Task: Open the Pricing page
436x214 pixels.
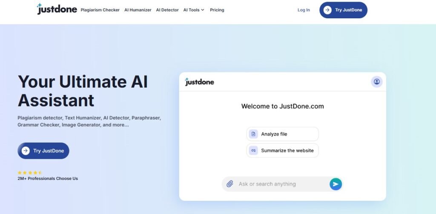Action: tap(217, 10)
